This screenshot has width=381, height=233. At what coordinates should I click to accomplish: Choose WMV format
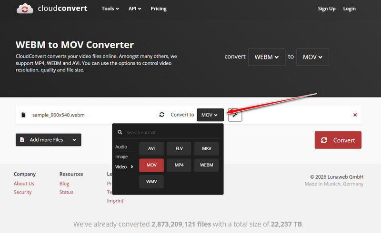[x=151, y=182]
